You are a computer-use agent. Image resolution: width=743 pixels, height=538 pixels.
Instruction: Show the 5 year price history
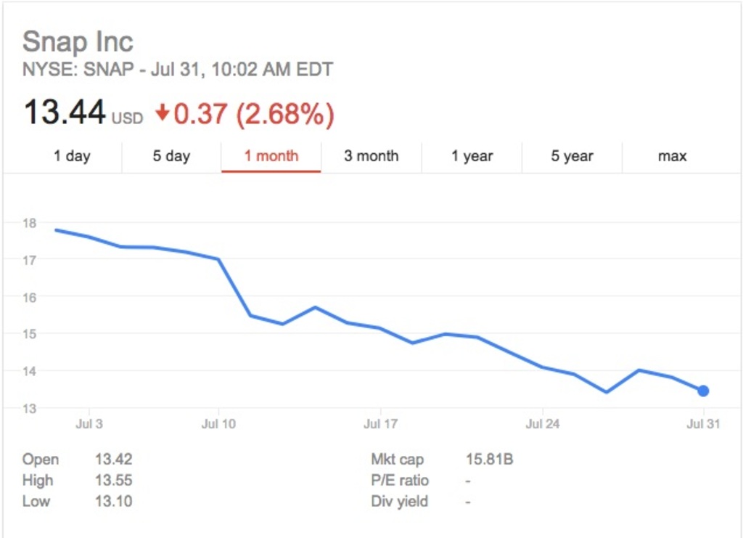(571, 155)
